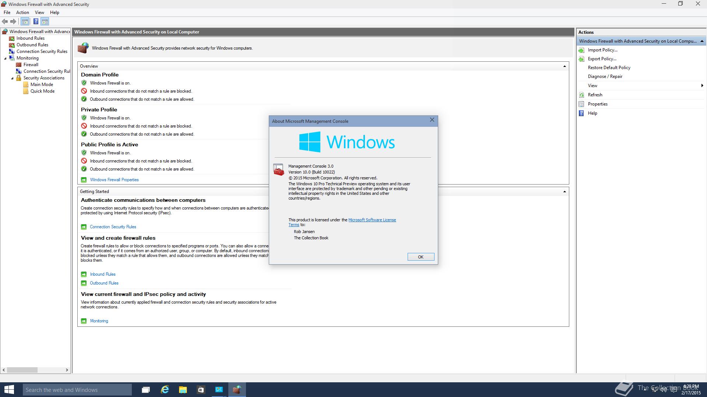Select Main Mode folder in tree
This screenshot has width=707, height=397.
pyautogui.click(x=42, y=85)
